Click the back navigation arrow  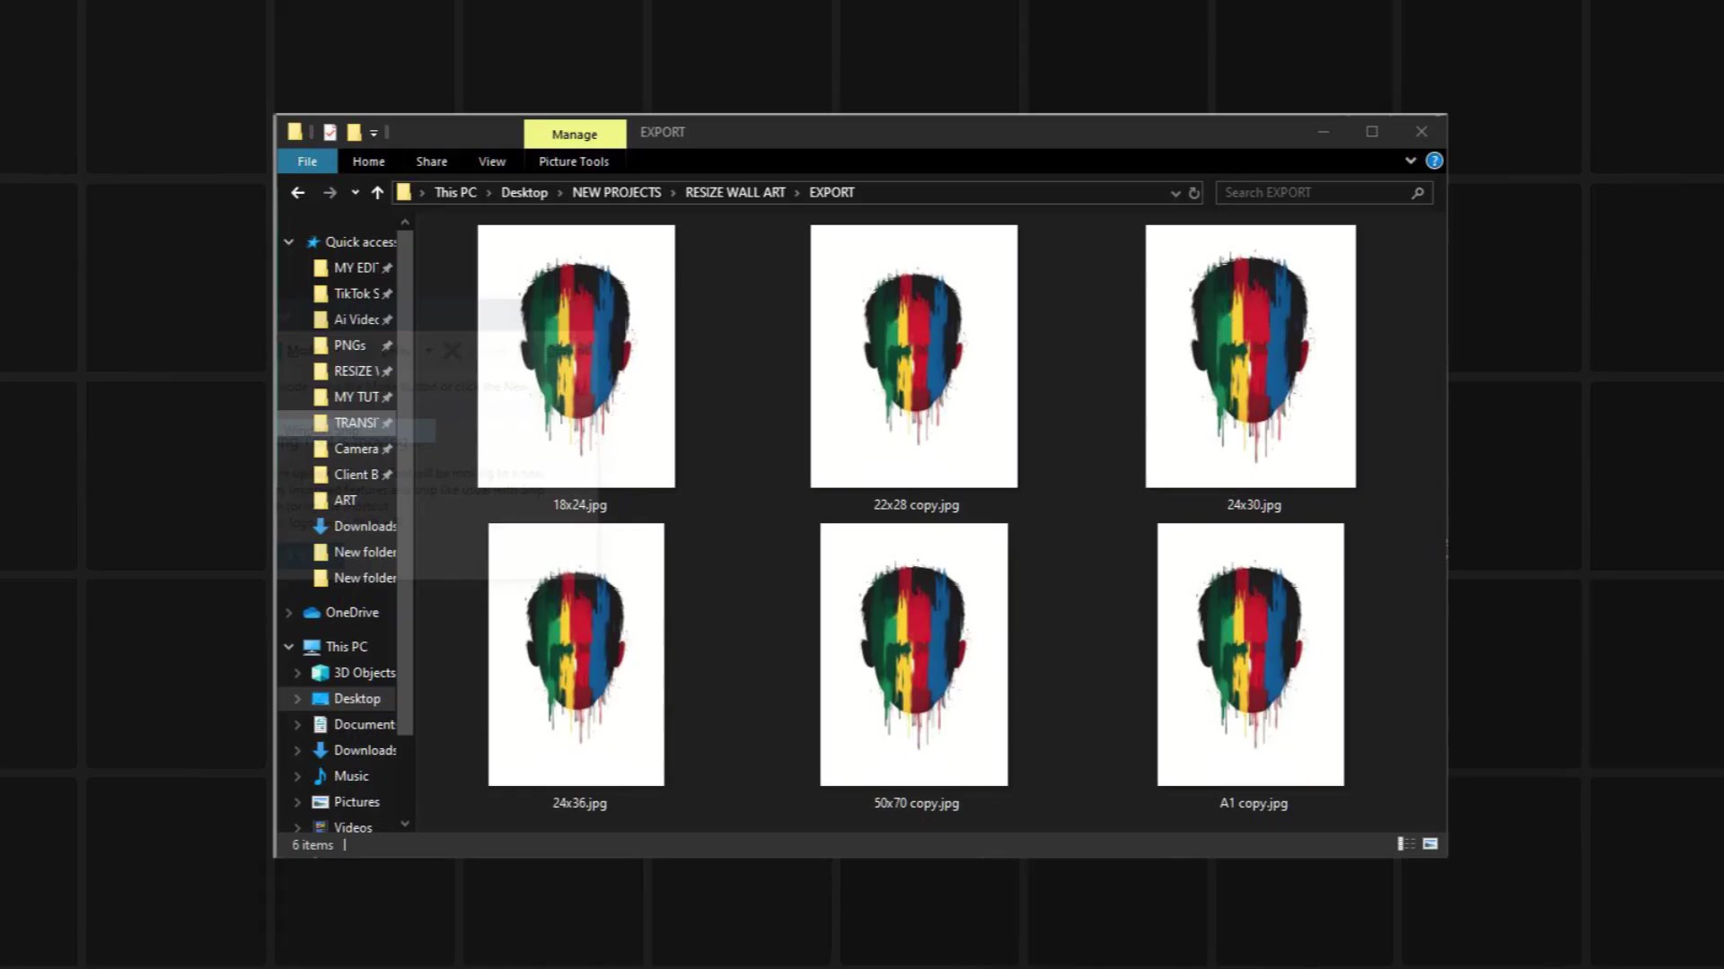pos(297,192)
